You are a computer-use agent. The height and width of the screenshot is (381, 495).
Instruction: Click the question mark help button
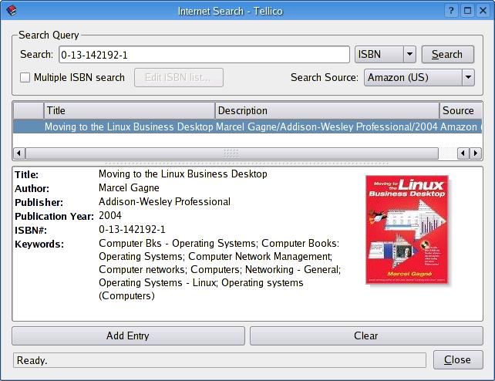(x=451, y=11)
